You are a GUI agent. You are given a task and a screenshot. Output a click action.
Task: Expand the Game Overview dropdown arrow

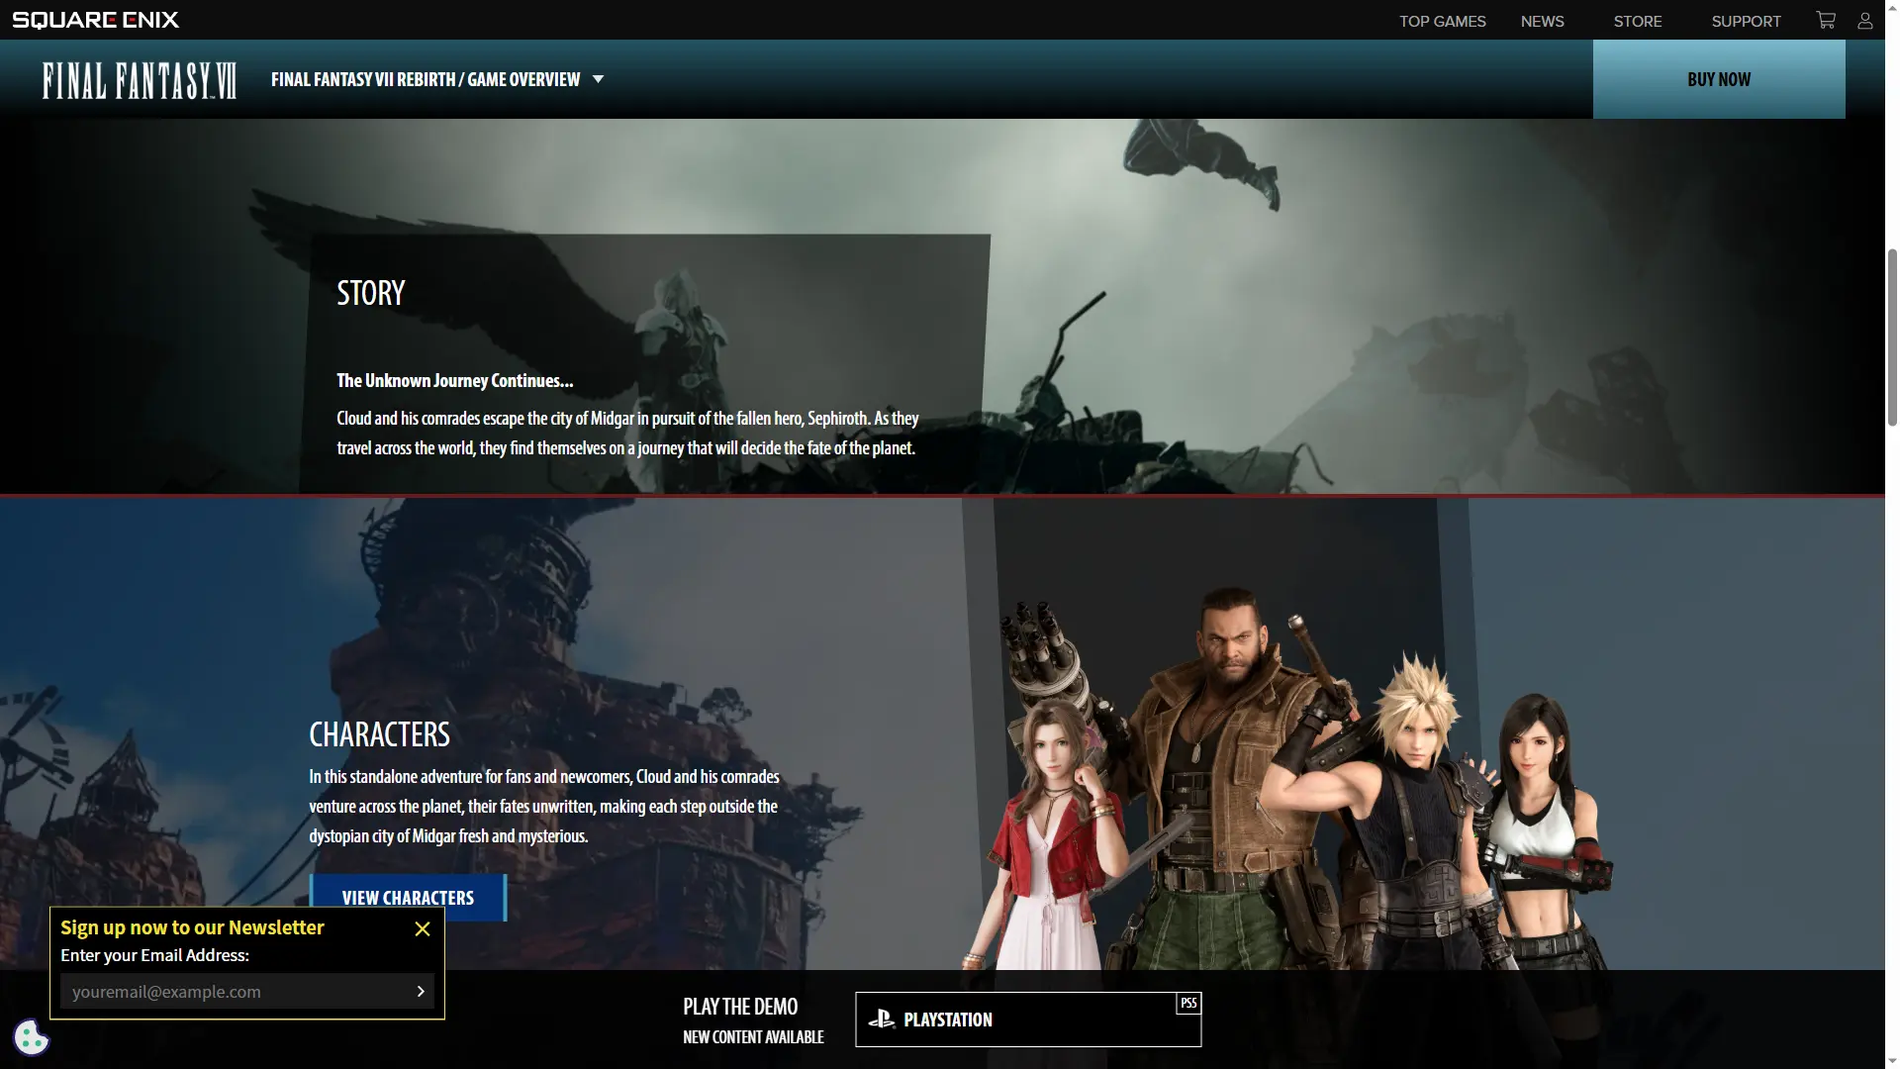[598, 79]
